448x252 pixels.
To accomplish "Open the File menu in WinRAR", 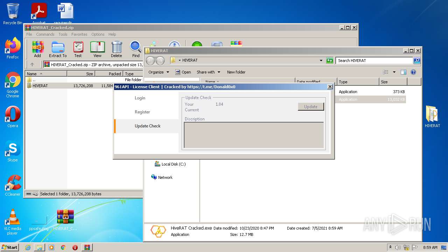I will 29,34.
